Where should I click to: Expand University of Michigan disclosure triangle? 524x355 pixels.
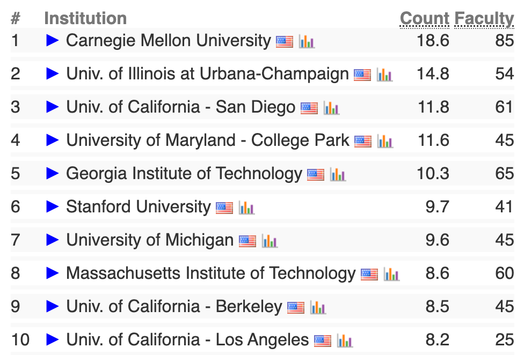tap(52, 240)
